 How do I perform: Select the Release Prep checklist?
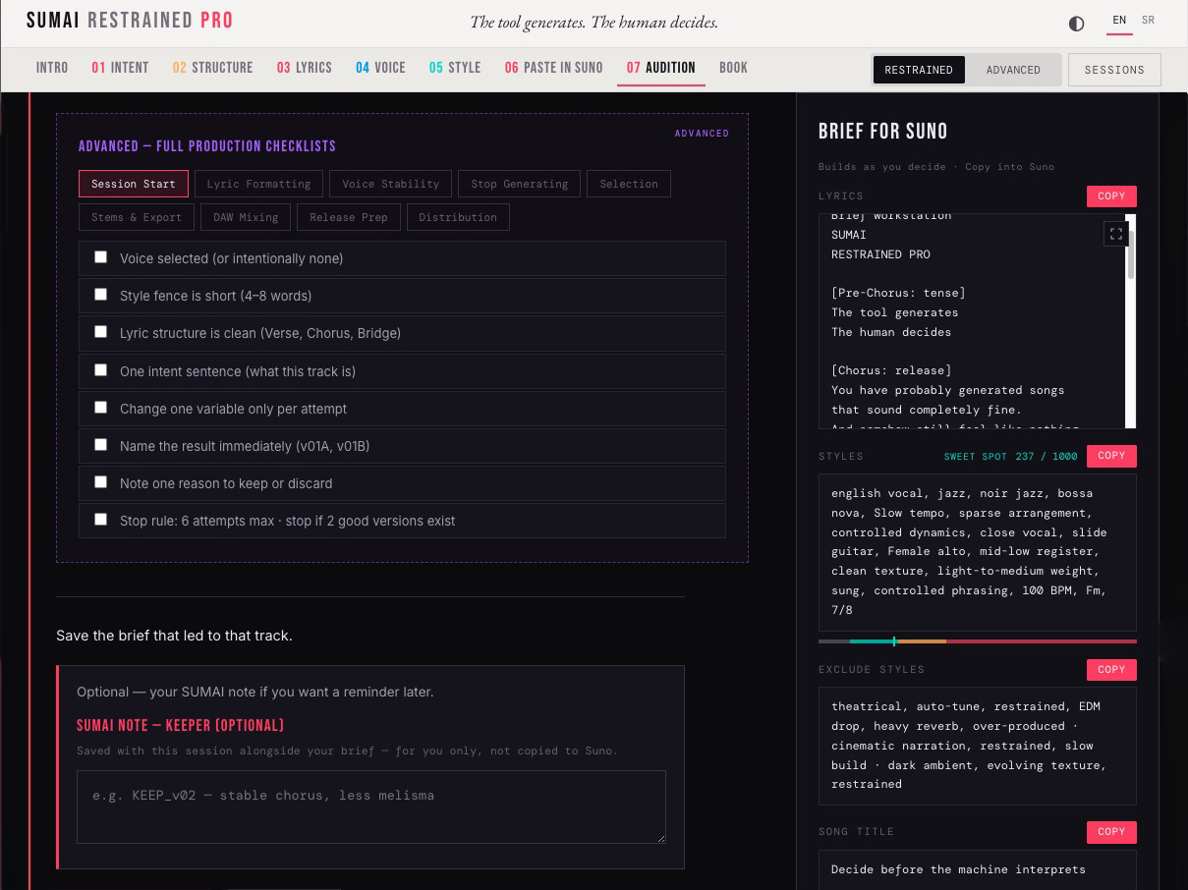(349, 217)
